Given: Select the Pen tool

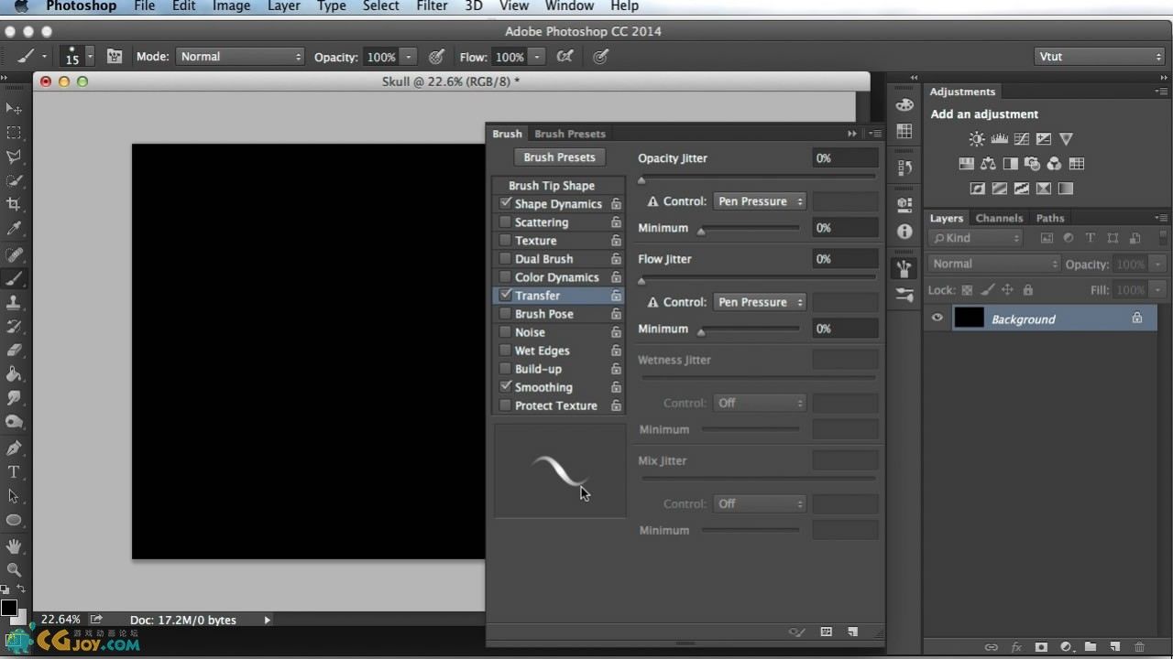Looking at the screenshot, I should pos(14,448).
